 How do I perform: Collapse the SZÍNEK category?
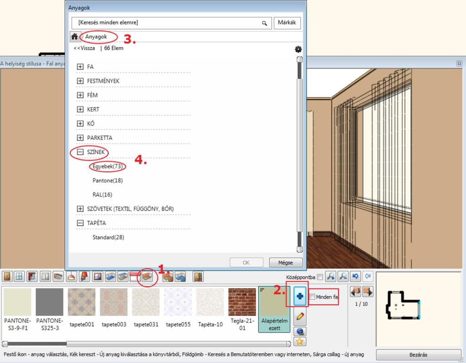click(80, 152)
